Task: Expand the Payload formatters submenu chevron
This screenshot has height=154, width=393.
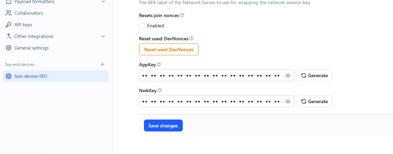Action: point(104,2)
